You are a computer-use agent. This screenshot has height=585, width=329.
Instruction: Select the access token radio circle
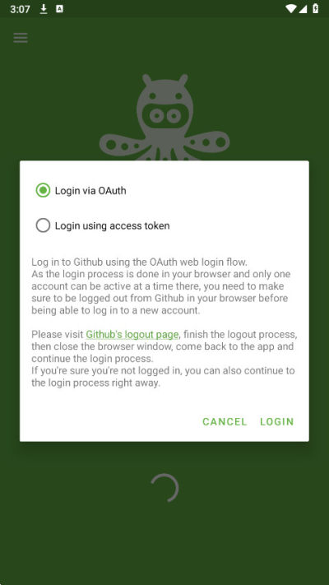[x=43, y=225]
